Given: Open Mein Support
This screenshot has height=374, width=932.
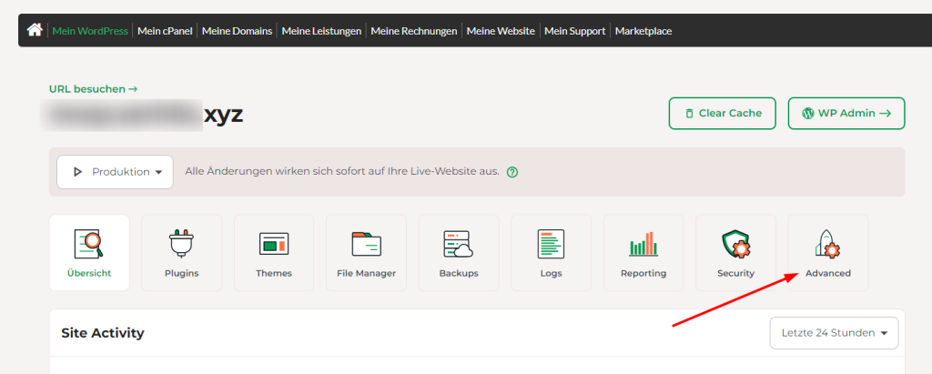Looking at the screenshot, I should tap(575, 31).
